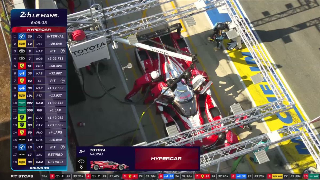Click the +1:40.052 gap for DUV

point(55,118)
